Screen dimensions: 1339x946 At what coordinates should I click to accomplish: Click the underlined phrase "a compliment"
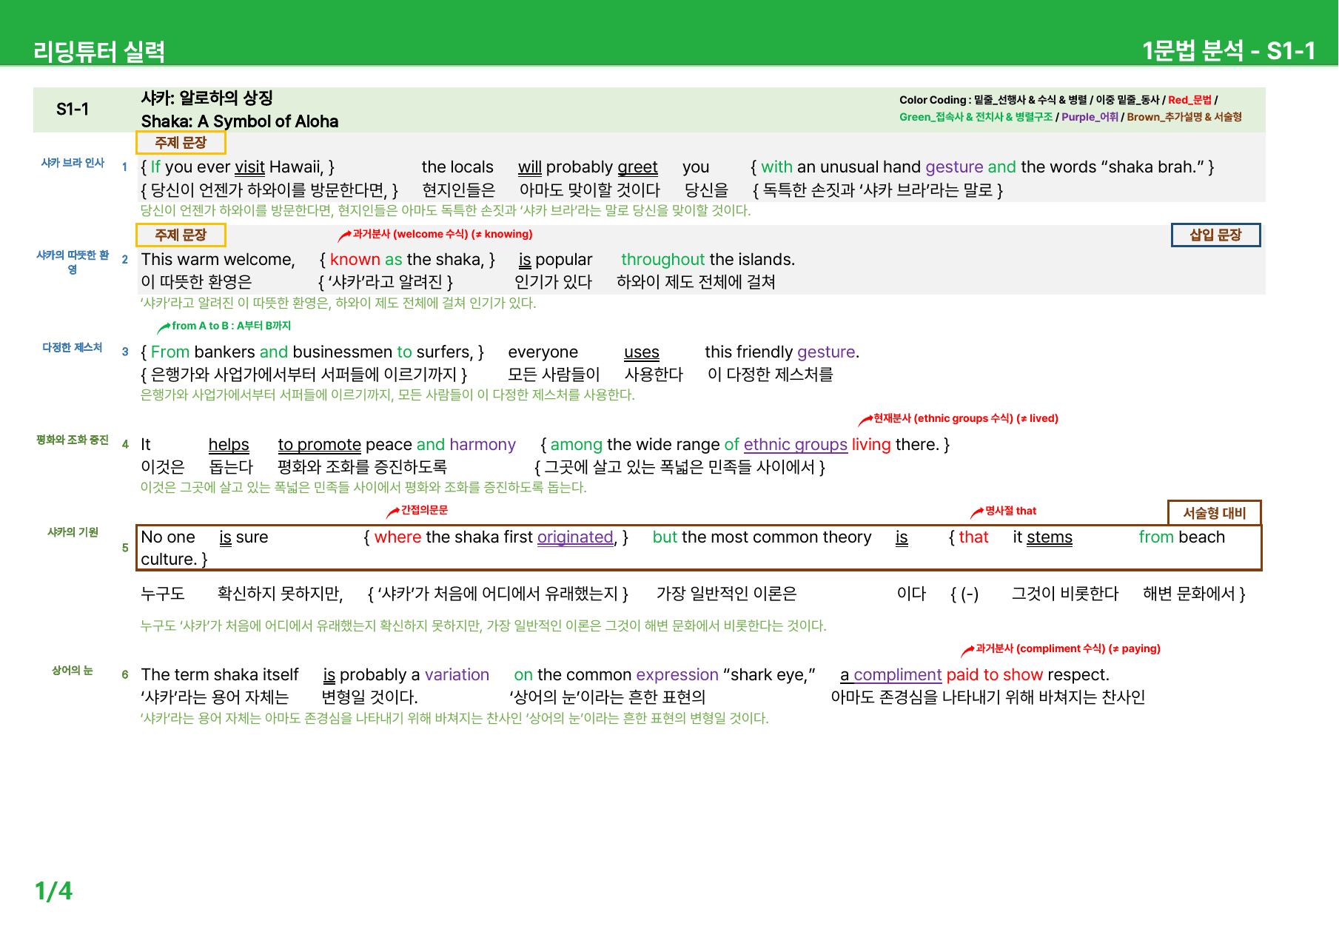[x=890, y=675]
